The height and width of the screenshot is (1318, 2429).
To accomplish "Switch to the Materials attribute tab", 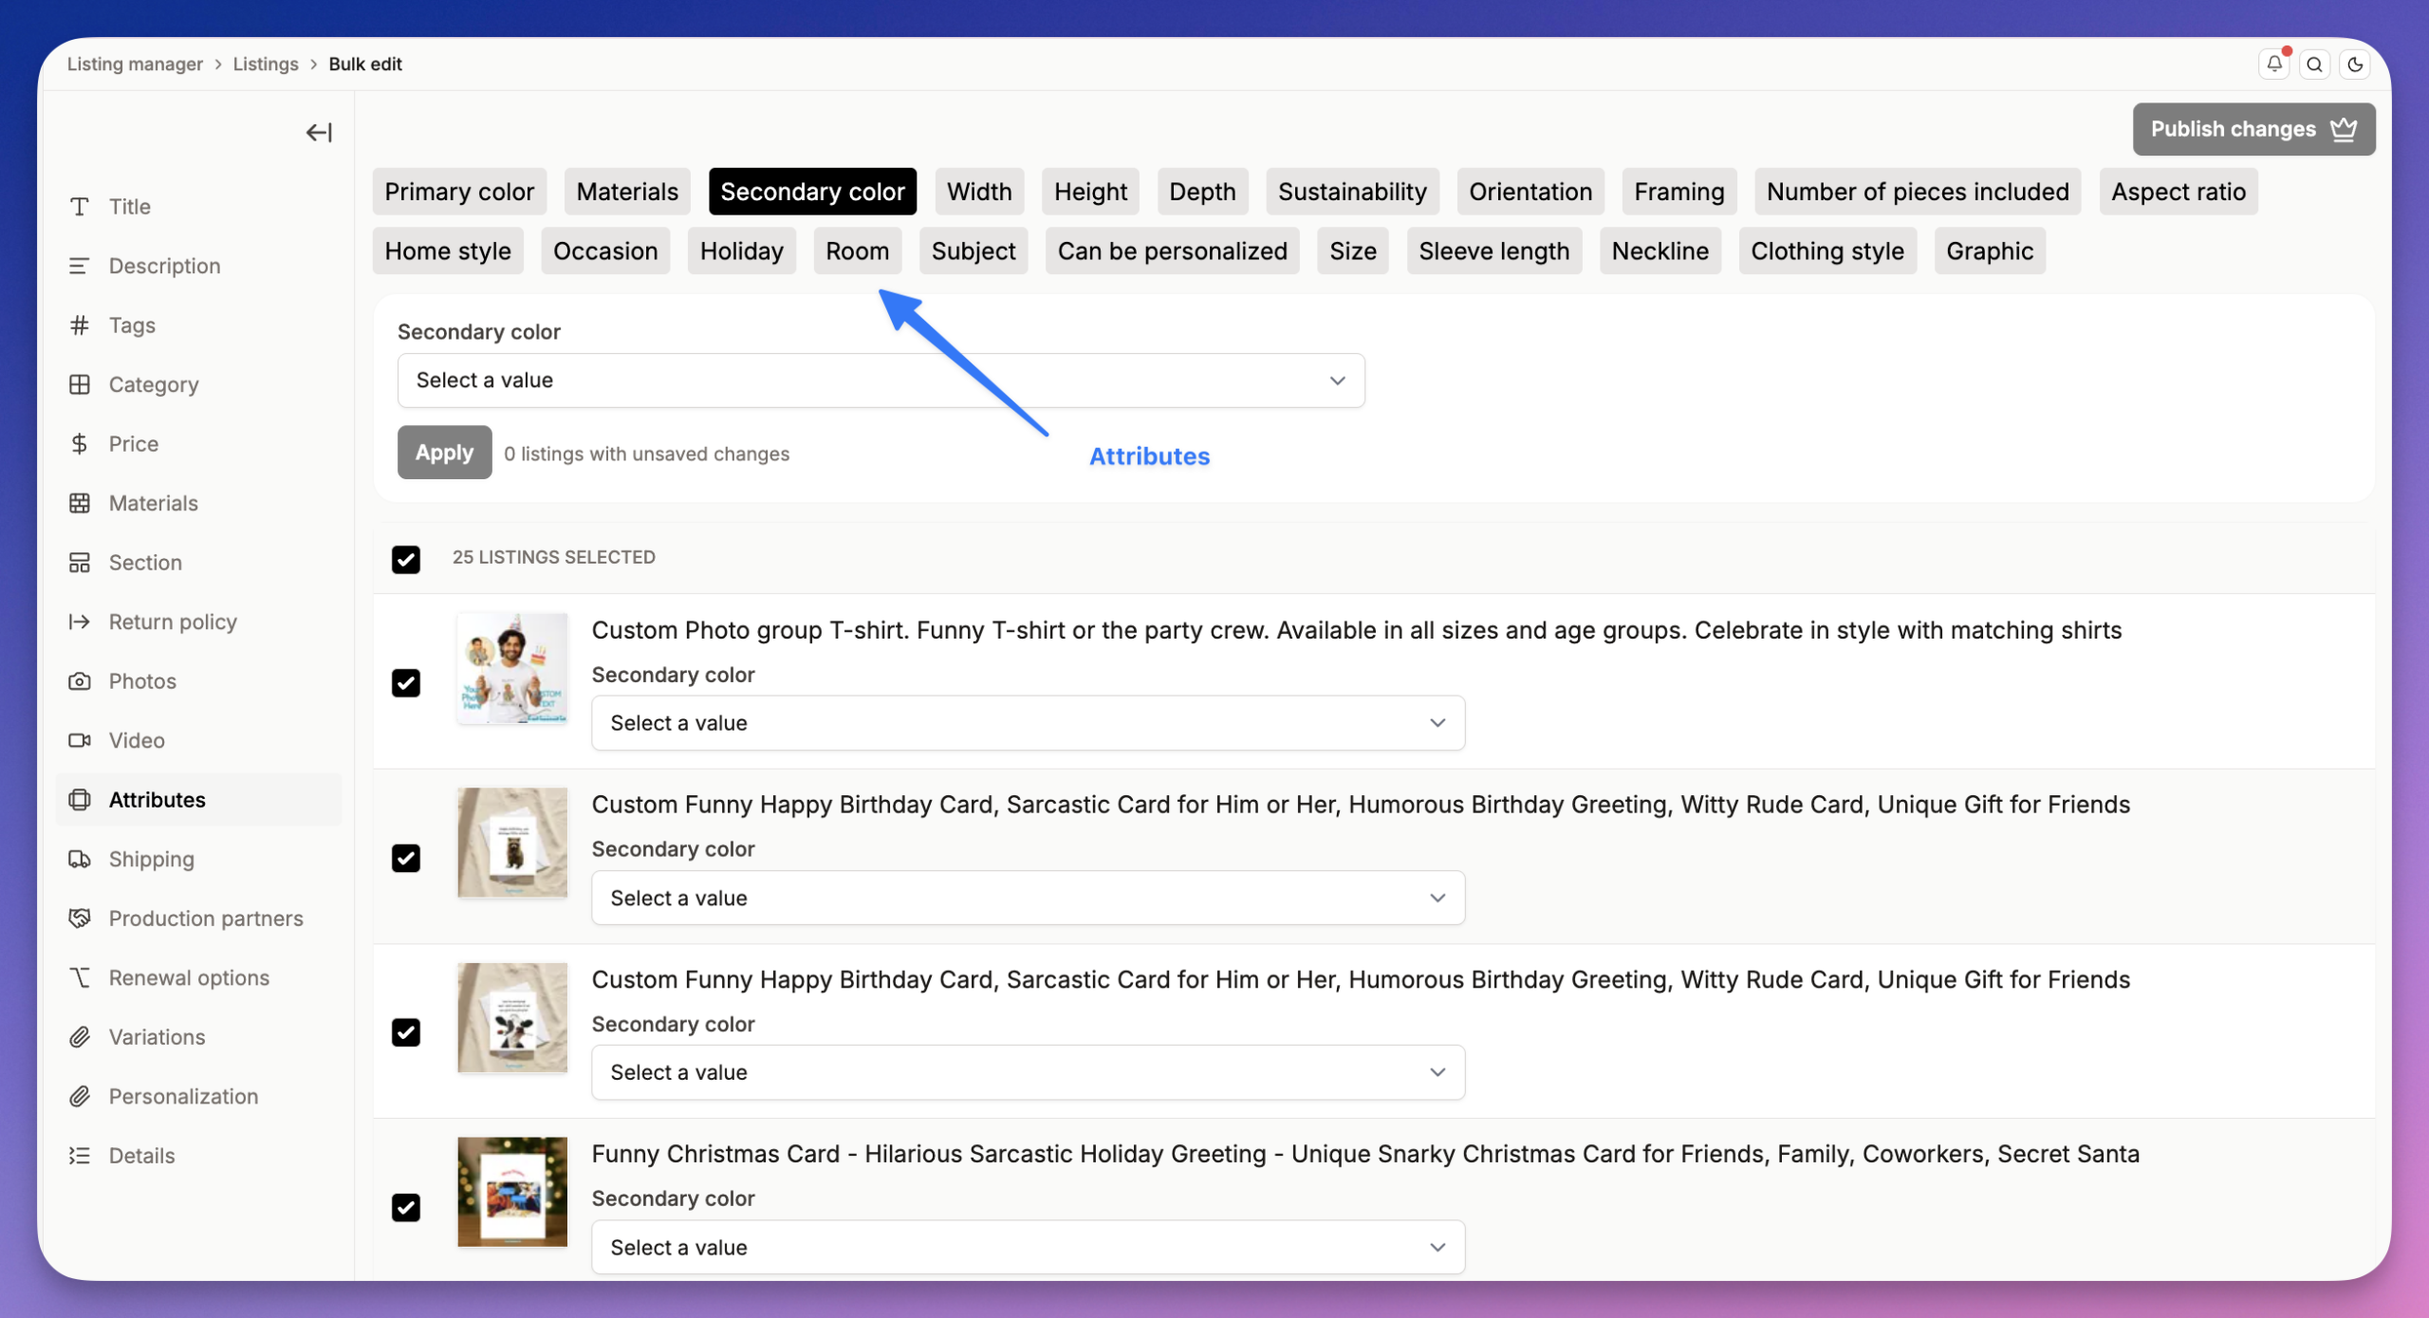I will click(x=627, y=192).
